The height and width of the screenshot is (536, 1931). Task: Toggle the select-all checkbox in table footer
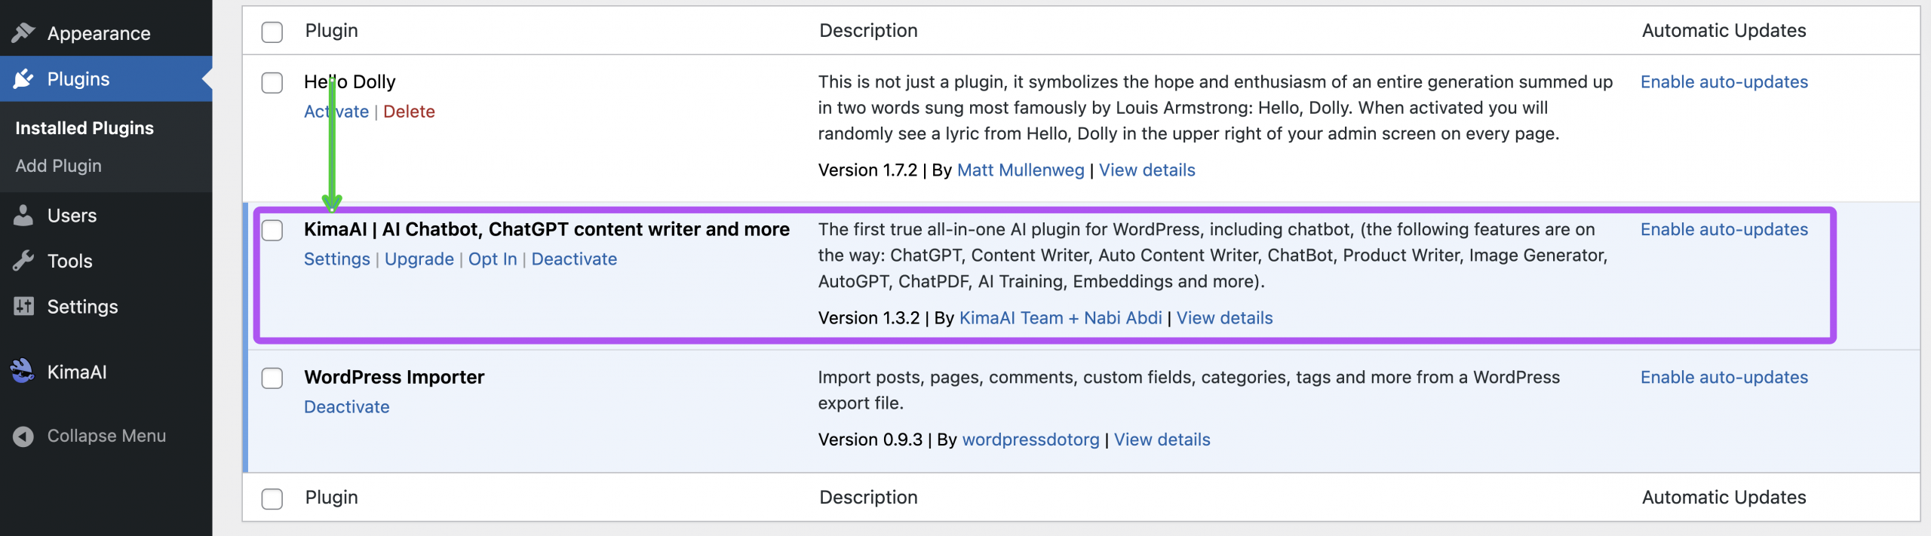272,498
